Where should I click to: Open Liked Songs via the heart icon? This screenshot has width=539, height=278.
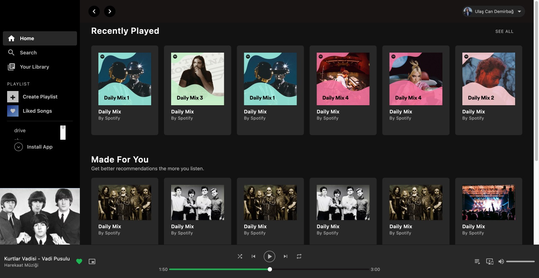13,111
